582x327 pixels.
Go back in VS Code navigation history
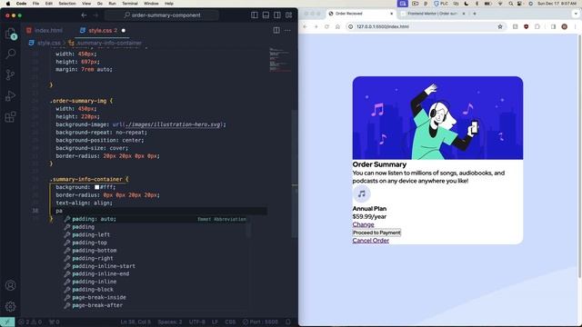tap(84, 15)
